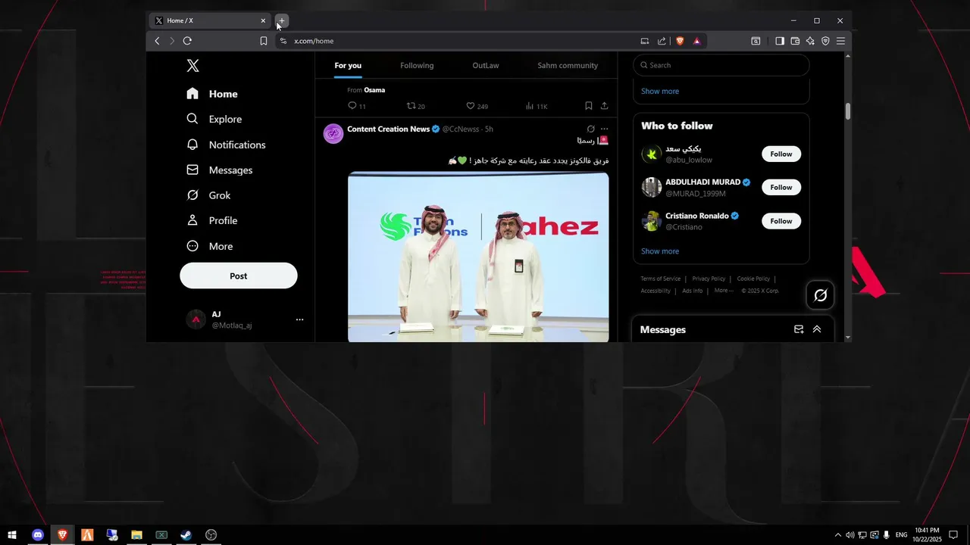Switch to the OutLaw tab

[x=486, y=66]
